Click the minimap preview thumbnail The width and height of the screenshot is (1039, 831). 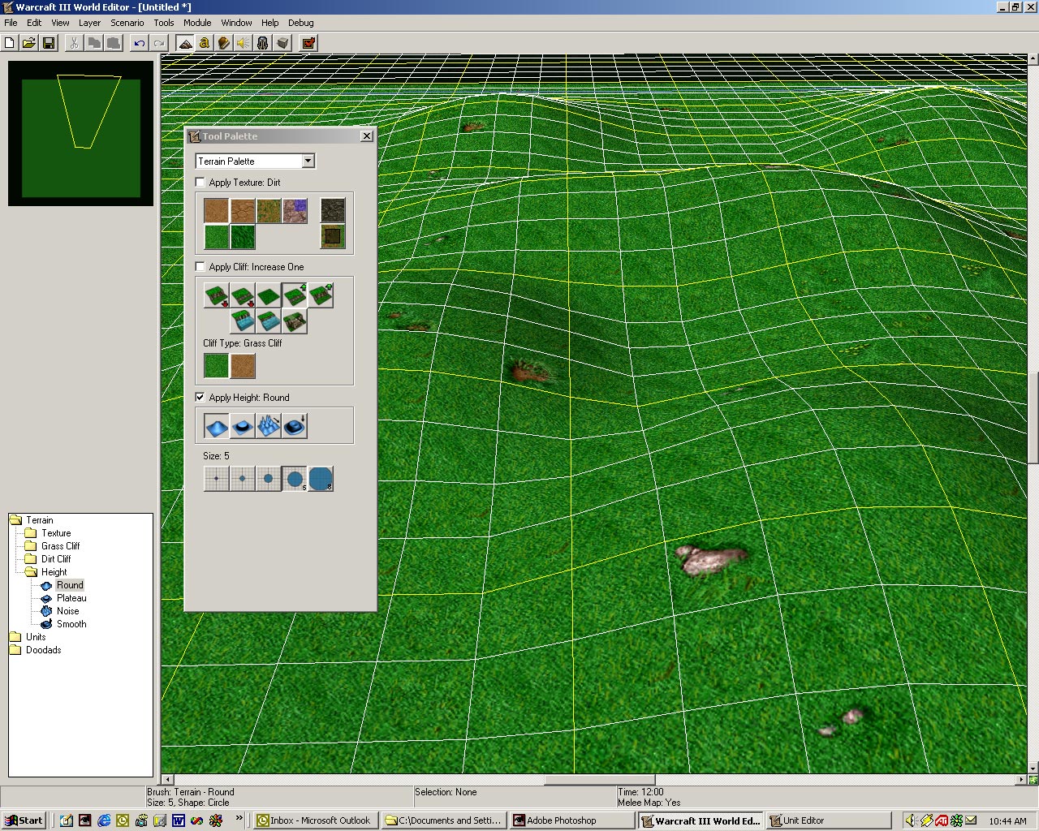point(80,134)
